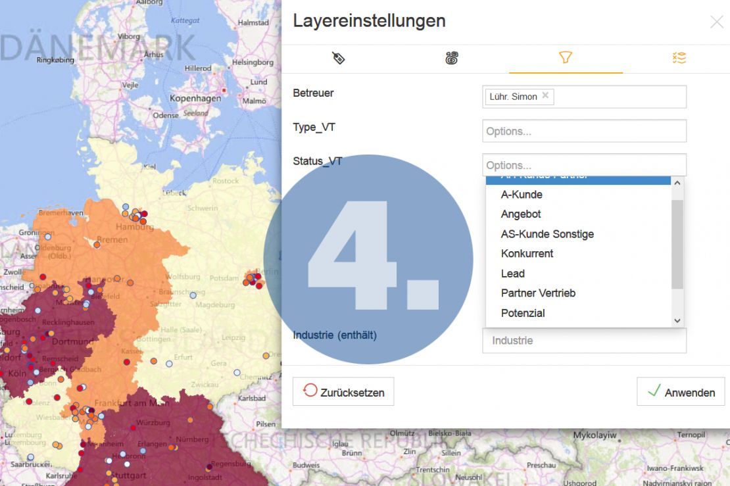Click the dropdown scrollbar up arrow

click(677, 183)
